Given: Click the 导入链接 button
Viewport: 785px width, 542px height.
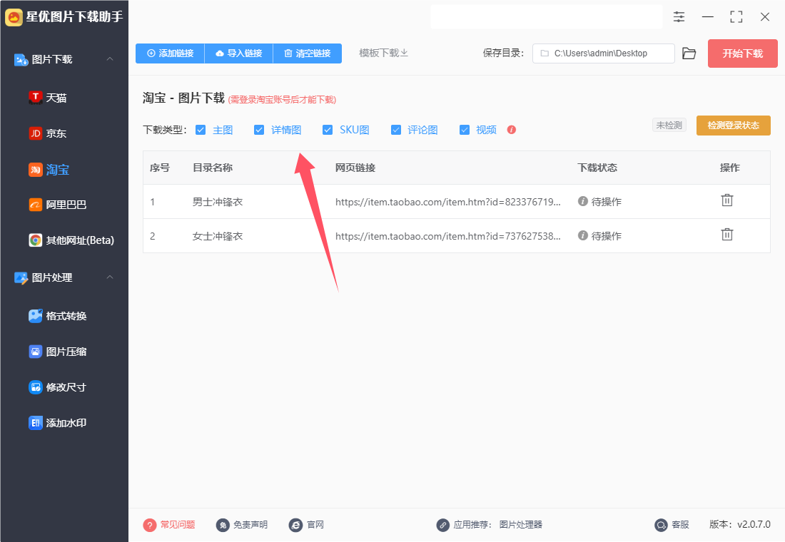Looking at the screenshot, I should tap(239, 53).
